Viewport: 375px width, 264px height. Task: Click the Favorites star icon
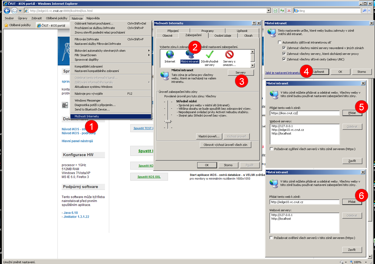pyautogui.click(x=6, y=25)
